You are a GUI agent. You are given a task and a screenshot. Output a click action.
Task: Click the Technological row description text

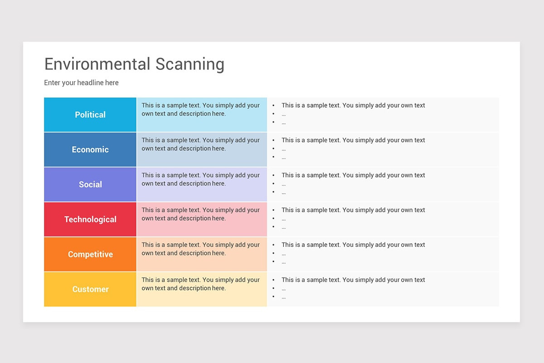(x=201, y=214)
